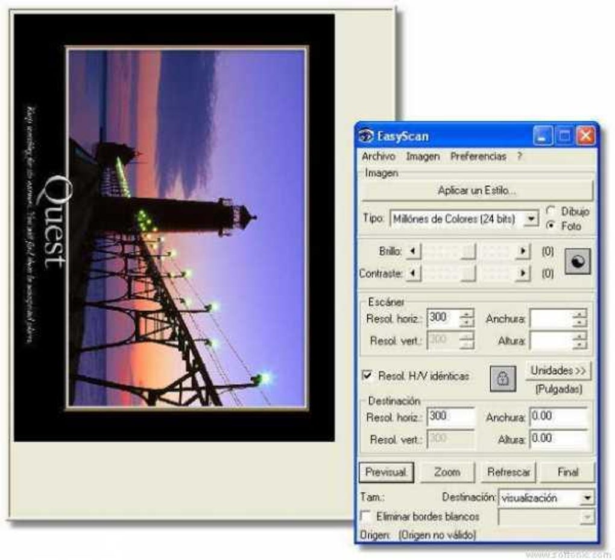Decrease Escáner Resol. horiz. with down spinner

(x=467, y=323)
